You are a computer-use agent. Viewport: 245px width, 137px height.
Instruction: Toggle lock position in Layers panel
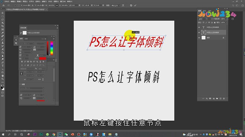(209, 23)
